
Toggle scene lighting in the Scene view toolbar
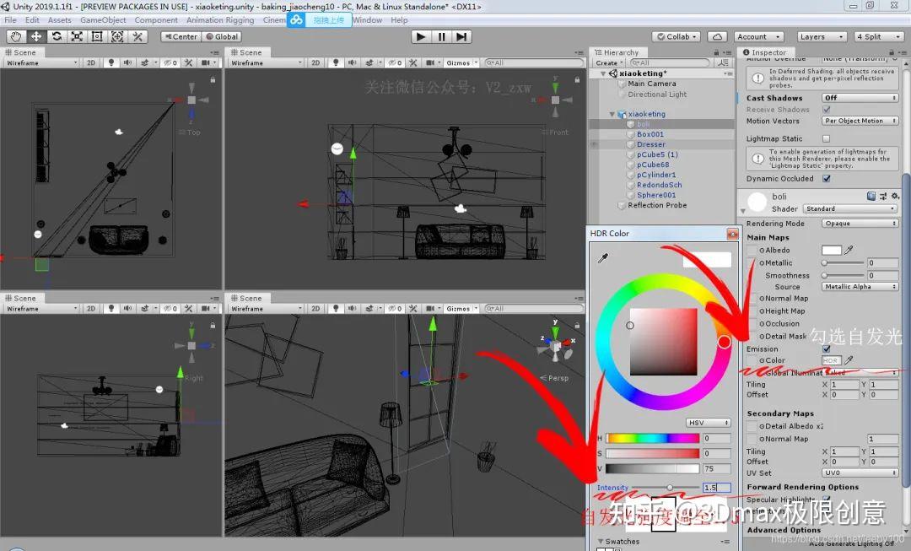click(x=112, y=62)
